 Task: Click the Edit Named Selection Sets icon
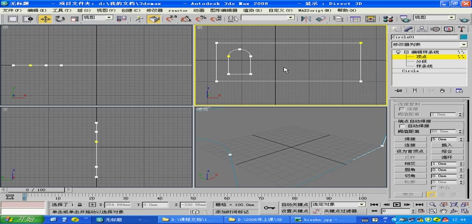point(233,19)
